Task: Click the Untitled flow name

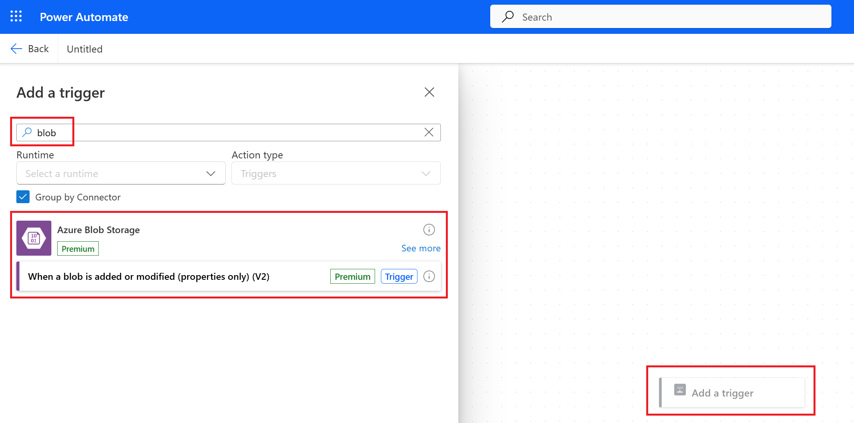Action: (84, 49)
